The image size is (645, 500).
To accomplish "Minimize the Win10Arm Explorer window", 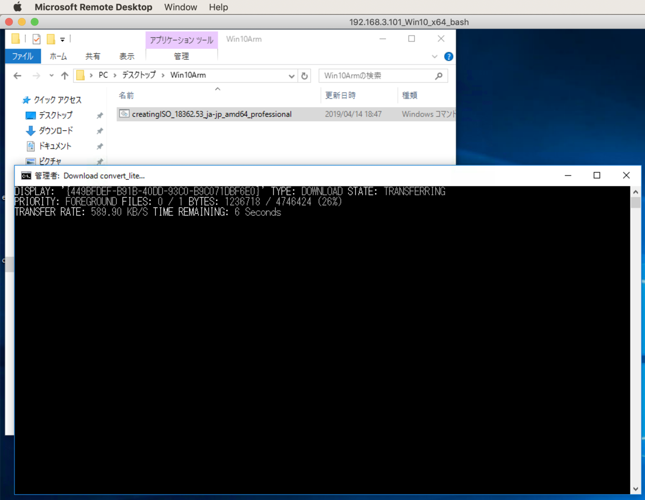I will pos(383,39).
